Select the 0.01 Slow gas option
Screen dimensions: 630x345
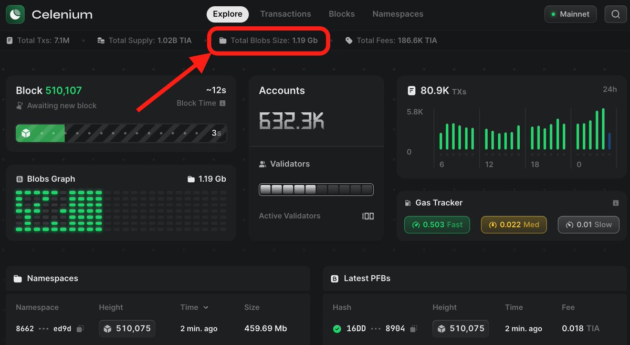point(589,225)
